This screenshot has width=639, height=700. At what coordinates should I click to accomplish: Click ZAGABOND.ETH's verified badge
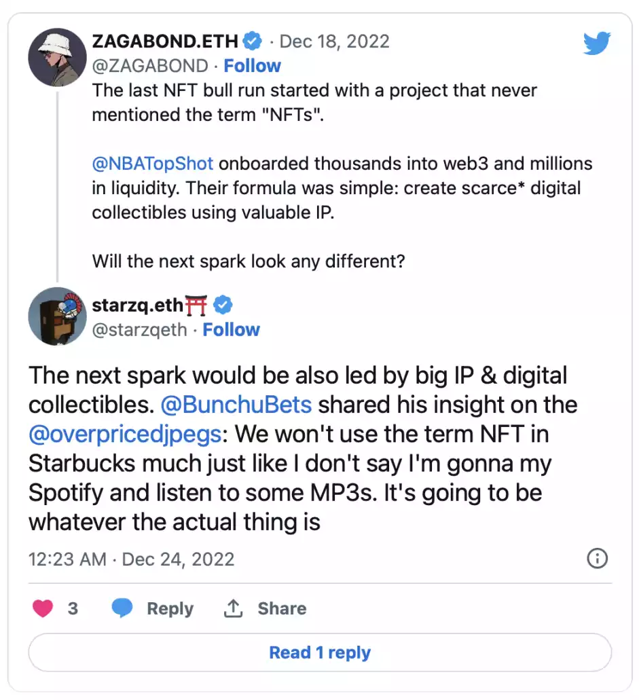click(253, 41)
